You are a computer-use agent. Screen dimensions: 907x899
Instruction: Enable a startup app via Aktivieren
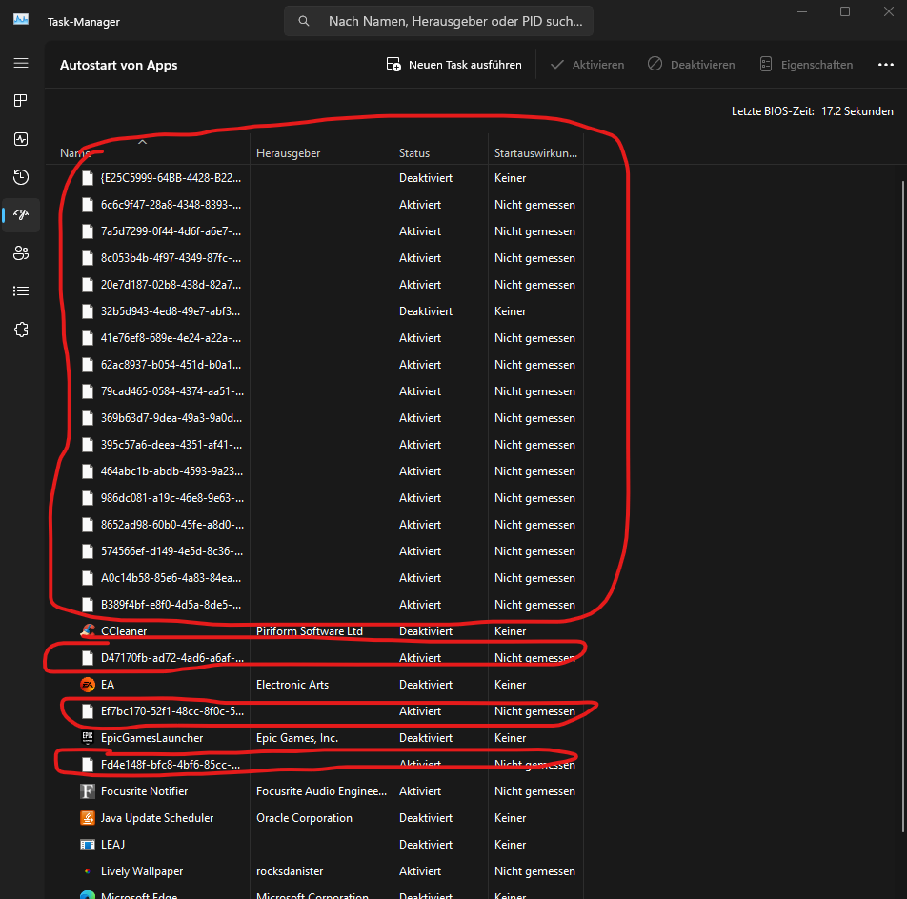point(587,64)
